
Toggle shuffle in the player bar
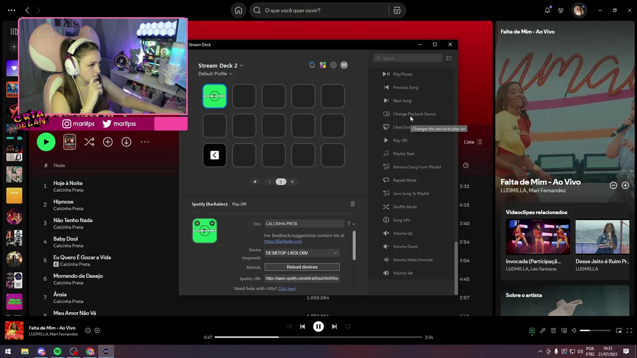(289, 327)
